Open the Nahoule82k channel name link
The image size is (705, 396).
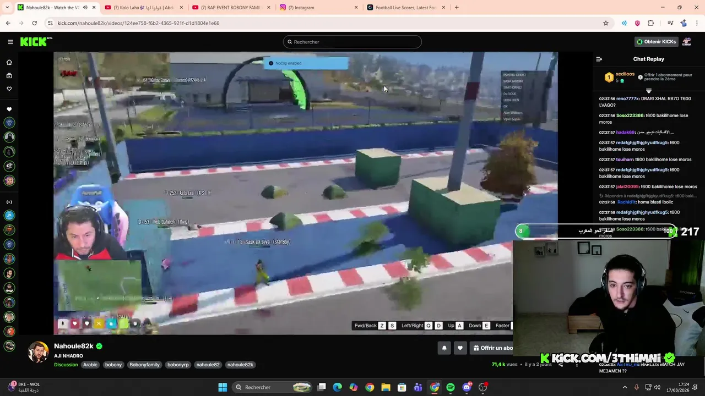point(73,346)
